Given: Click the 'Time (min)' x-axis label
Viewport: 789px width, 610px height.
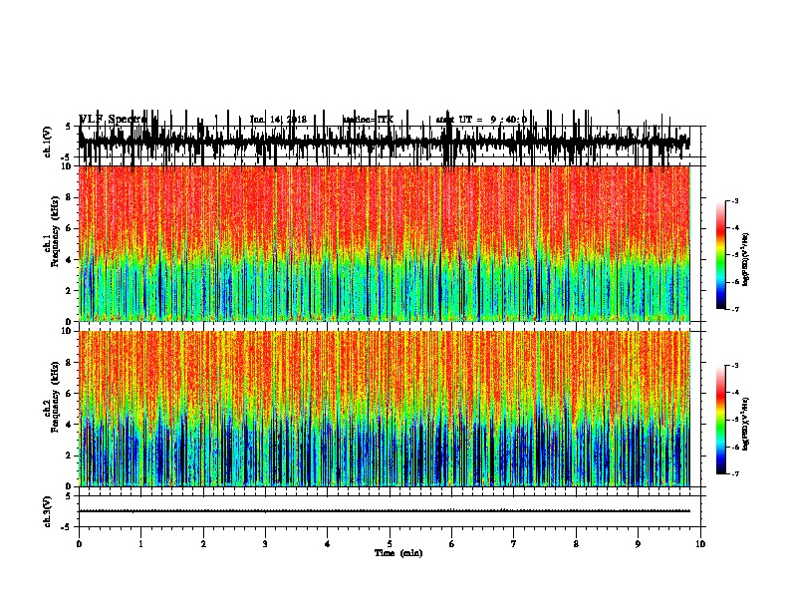Looking at the screenshot, I should [x=398, y=553].
